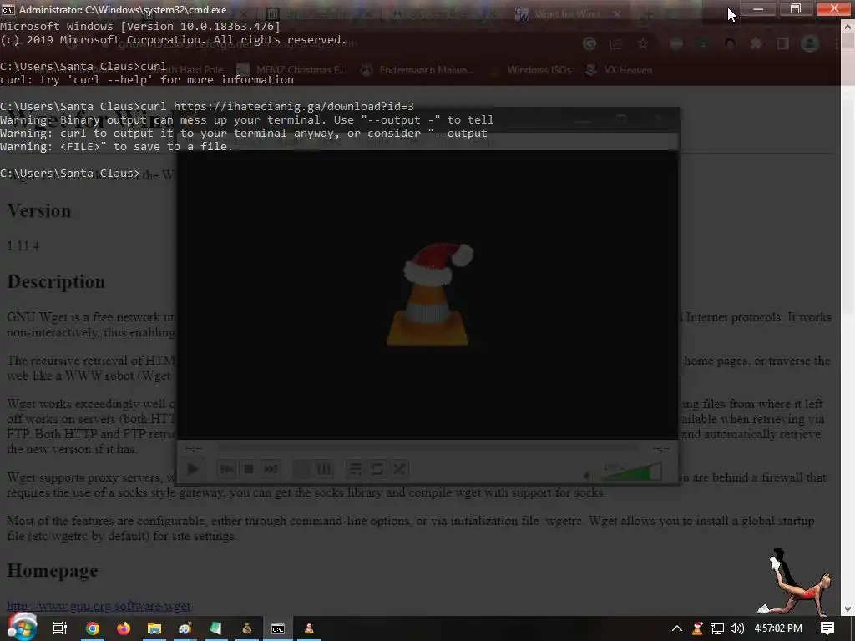Toggle fullscreen in the VLC window
Screen dimensions: 855x641
pyautogui.click(x=302, y=469)
